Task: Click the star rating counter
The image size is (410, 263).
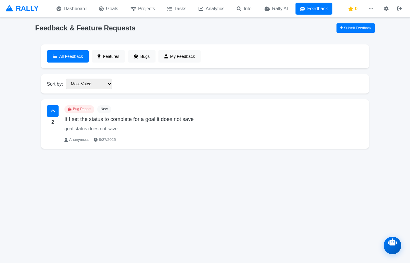Action: 353,8
